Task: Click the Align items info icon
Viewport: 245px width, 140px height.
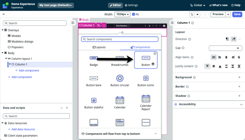Action: click(x=192, y=57)
